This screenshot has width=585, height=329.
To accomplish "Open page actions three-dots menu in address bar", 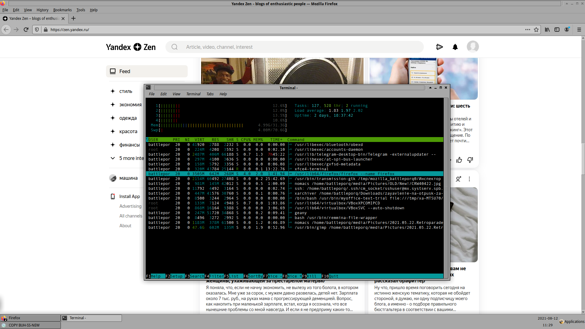I will click(528, 30).
